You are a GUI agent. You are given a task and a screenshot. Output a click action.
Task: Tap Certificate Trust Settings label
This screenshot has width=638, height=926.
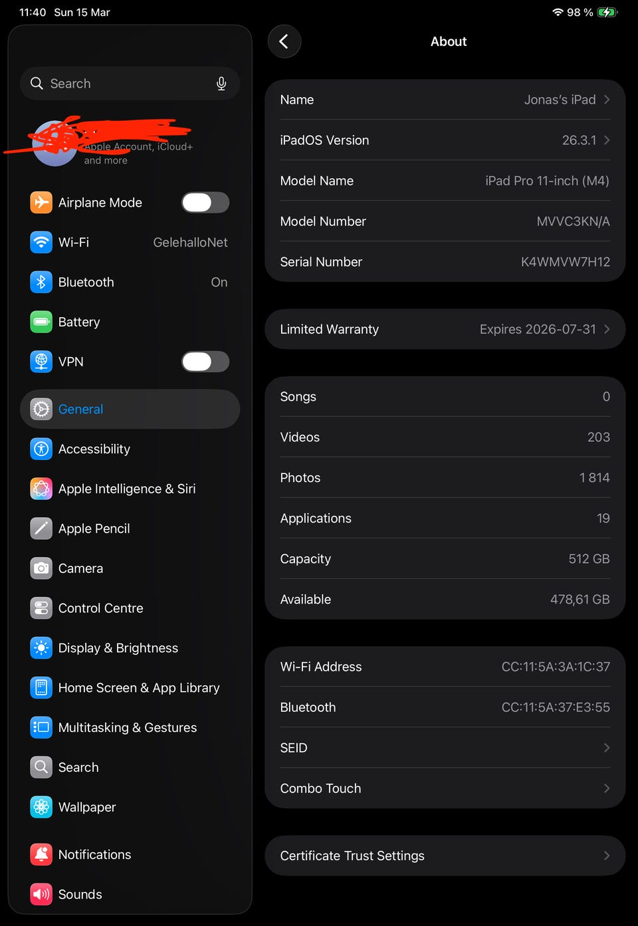tap(352, 856)
